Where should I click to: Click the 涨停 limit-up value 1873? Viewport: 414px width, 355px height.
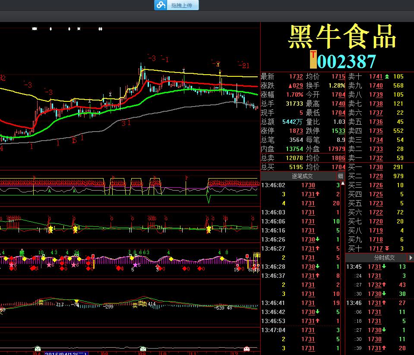point(296,131)
